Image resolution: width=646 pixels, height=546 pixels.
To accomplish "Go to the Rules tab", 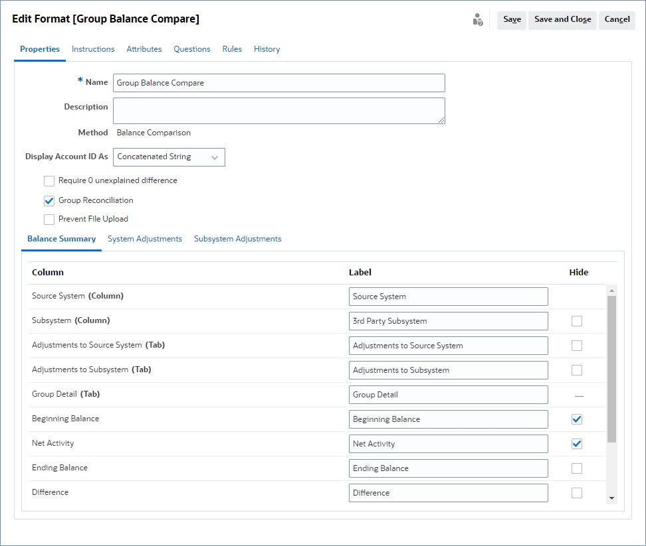I will 232,49.
